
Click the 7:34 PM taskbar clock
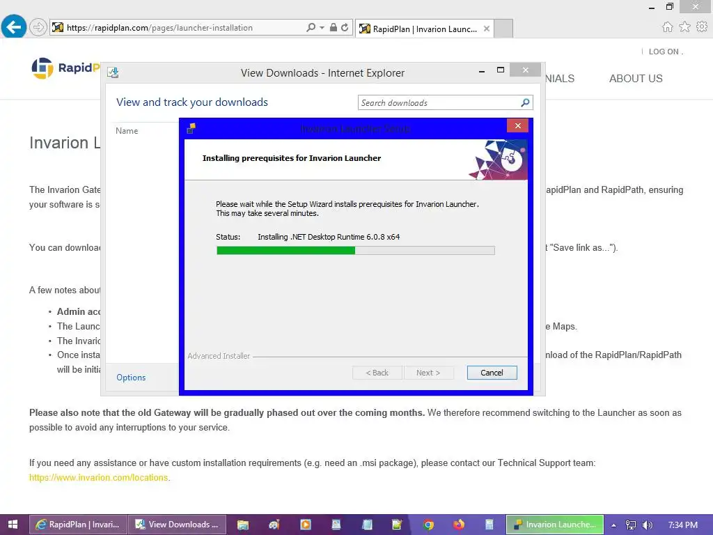(682, 525)
